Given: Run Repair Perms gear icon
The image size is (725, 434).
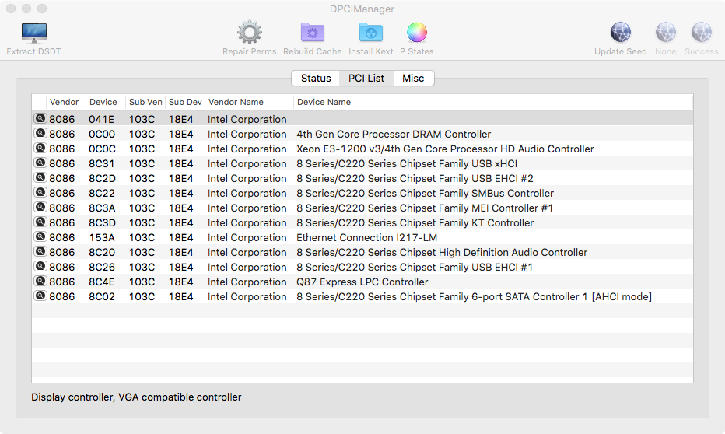Looking at the screenshot, I should (x=249, y=33).
